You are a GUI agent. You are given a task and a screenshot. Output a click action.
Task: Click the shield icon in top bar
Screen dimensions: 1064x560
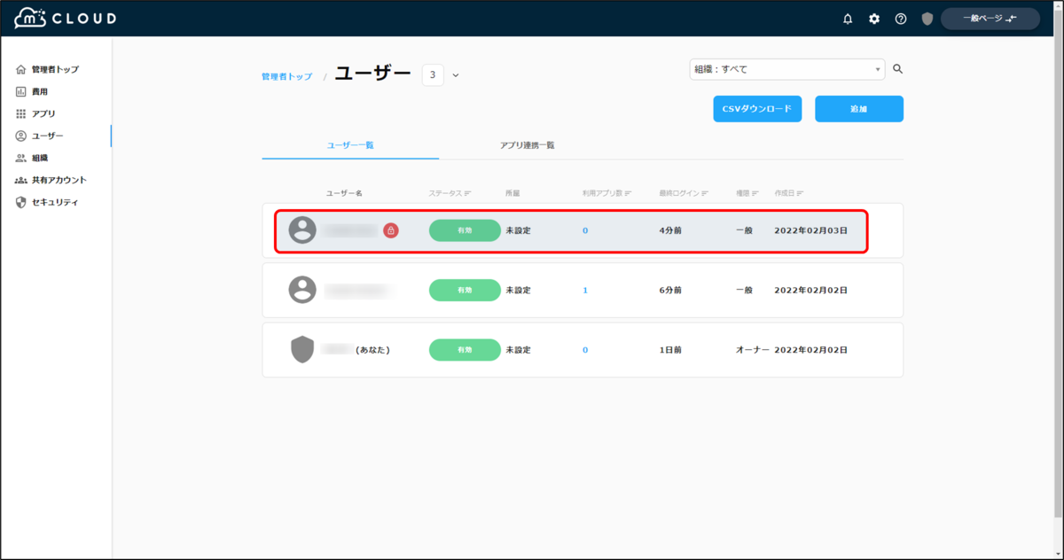927,19
